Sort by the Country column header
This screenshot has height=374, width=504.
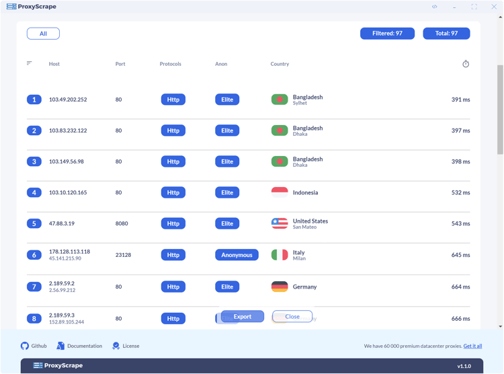point(280,64)
